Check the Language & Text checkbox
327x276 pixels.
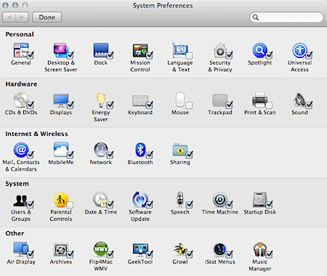point(189,56)
